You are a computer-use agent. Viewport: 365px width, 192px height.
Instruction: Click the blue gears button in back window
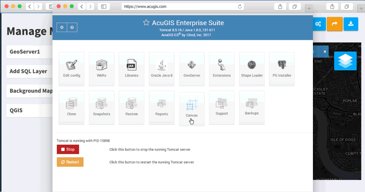coord(318,24)
